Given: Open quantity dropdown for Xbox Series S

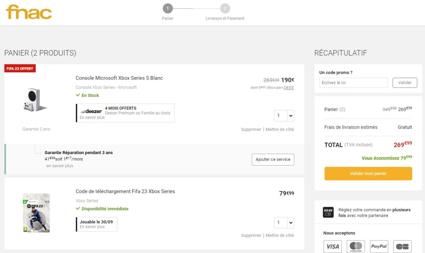Looking at the screenshot, I should point(284,116).
